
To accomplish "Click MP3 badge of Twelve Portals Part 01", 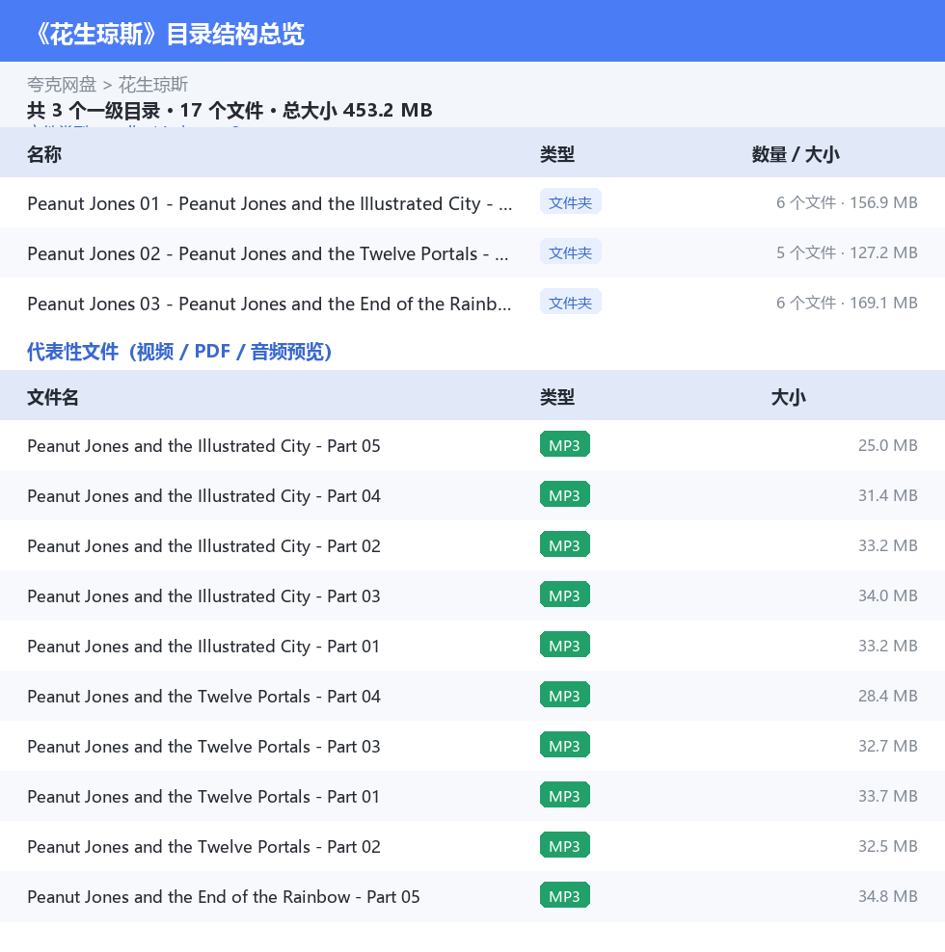I will [x=564, y=795].
